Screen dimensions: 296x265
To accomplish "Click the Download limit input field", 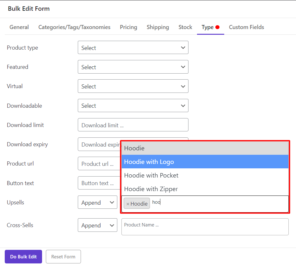I will [x=133, y=125].
